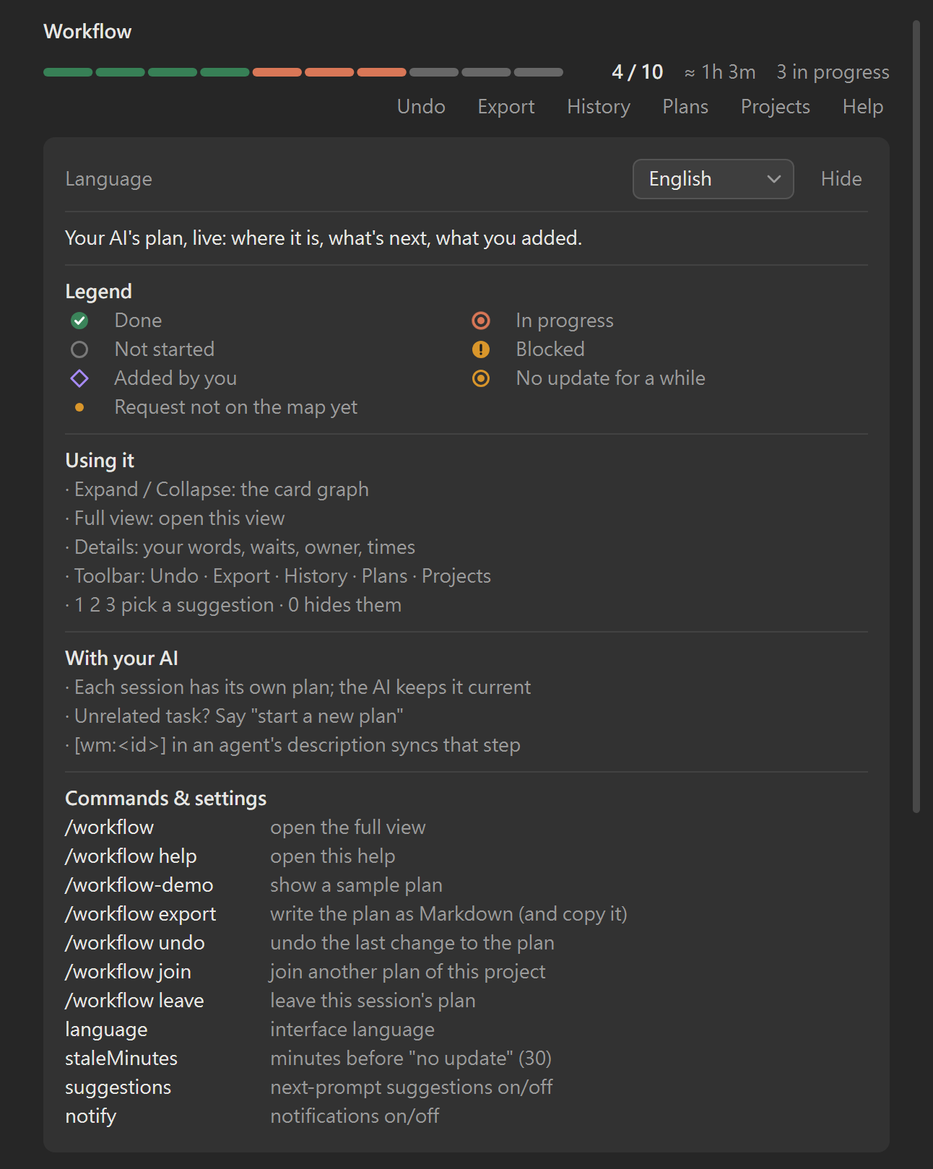The width and height of the screenshot is (933, 1169).
Task: Click the /workflow command
Action: (x=110, y=827)
